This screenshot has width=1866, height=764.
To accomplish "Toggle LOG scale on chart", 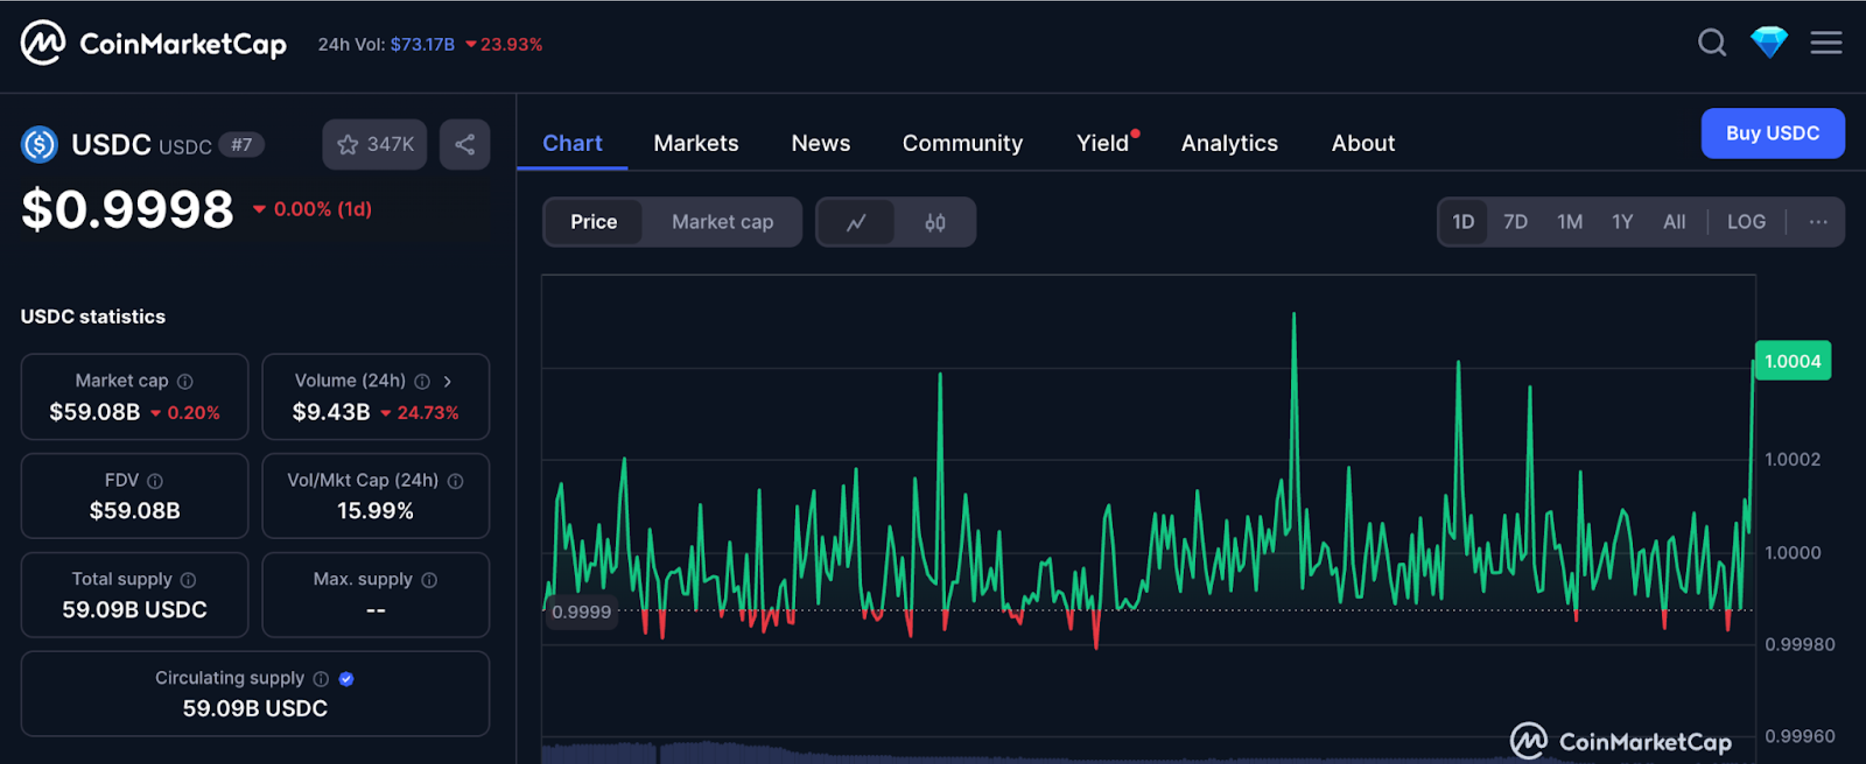I will (1747, 222).
